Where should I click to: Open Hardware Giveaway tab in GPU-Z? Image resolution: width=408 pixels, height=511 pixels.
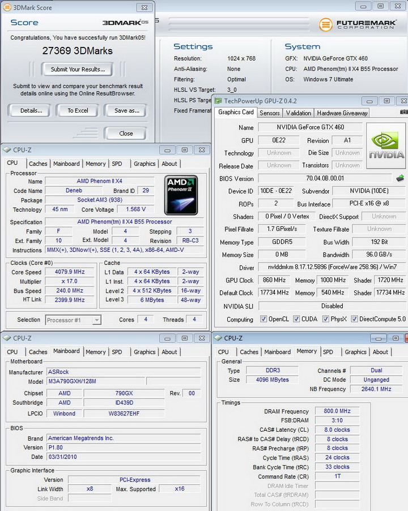(342, 113)
